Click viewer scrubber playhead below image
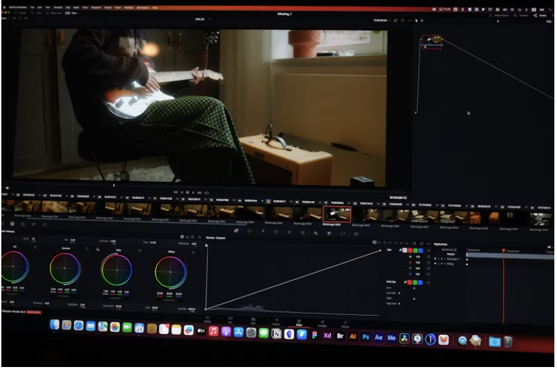Screen dimensions: 557x369 click(114, 185)
